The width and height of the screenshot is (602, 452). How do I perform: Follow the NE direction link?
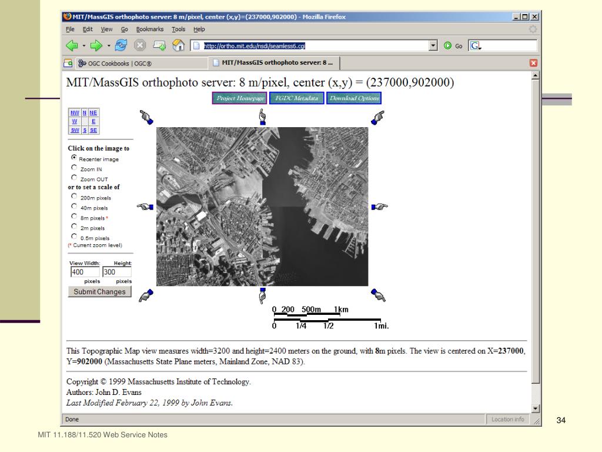point(93,112)
